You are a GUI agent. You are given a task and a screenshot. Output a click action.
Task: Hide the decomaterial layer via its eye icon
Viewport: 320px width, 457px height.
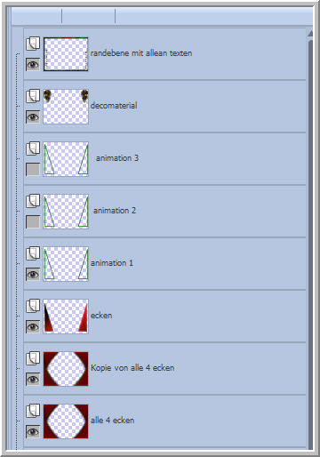(x=33, y=117)
